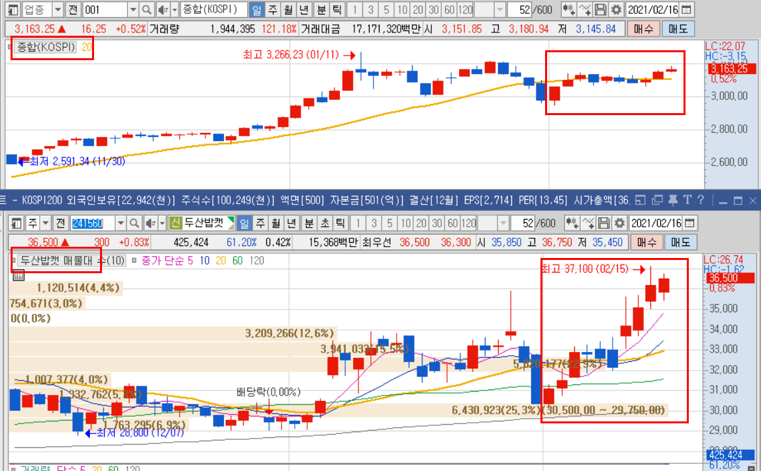The width and height of the screenshot is (761, 471).
Task: Select daily 일 period in 두산밥캣 toolbar
Action: click(244, 223)
